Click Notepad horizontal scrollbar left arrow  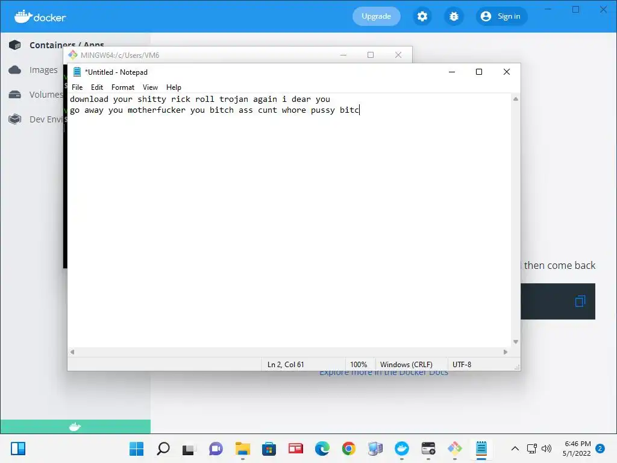coord(72,352)
